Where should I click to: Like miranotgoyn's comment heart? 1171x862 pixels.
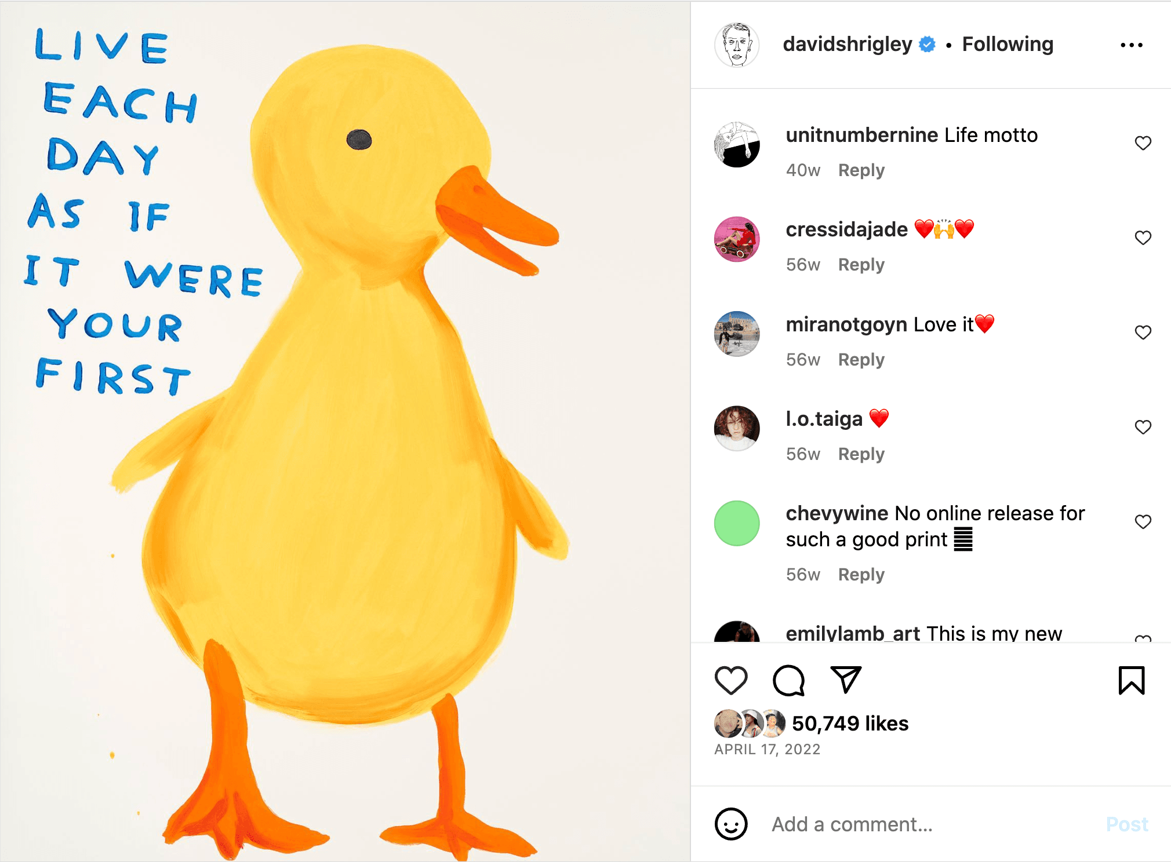[1143, 333]
